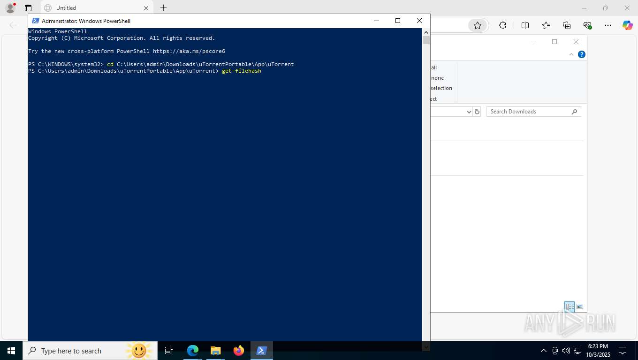
Task: Select PowerShell taskbar button
Action: pos(262,351)
